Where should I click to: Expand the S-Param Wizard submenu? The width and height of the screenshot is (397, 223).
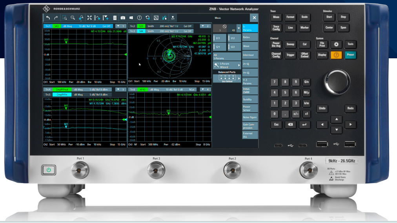(x=239, y=65)
